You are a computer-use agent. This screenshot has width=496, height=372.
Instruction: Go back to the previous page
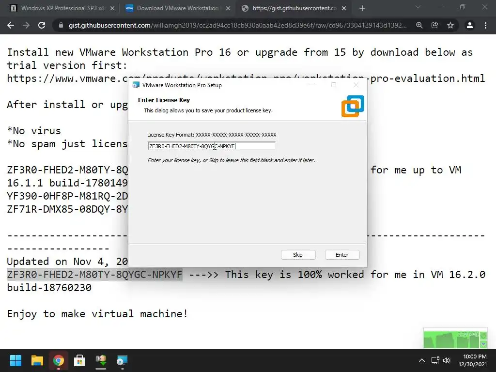coord(11,25)
